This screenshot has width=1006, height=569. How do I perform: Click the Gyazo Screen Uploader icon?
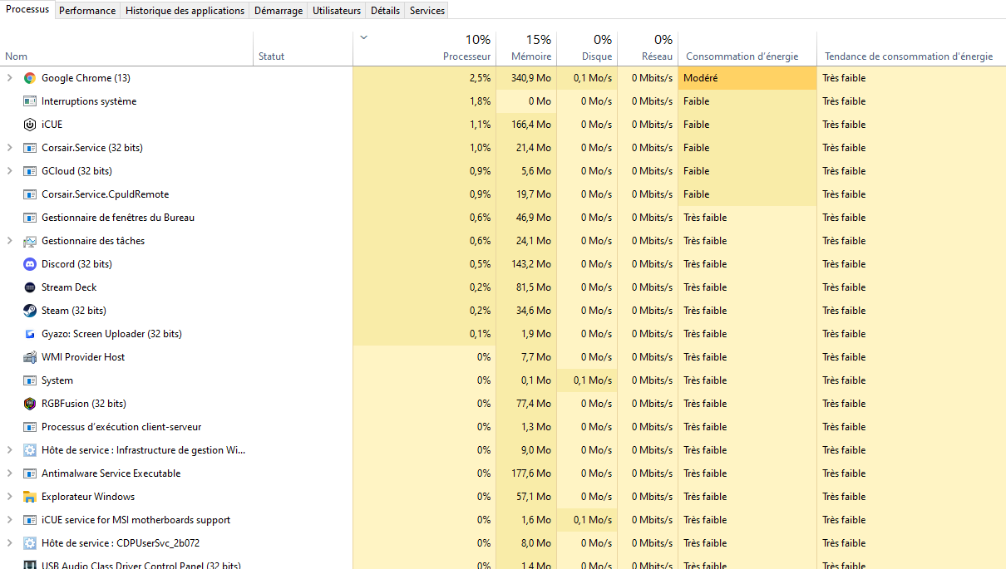[x=30, y=334]
